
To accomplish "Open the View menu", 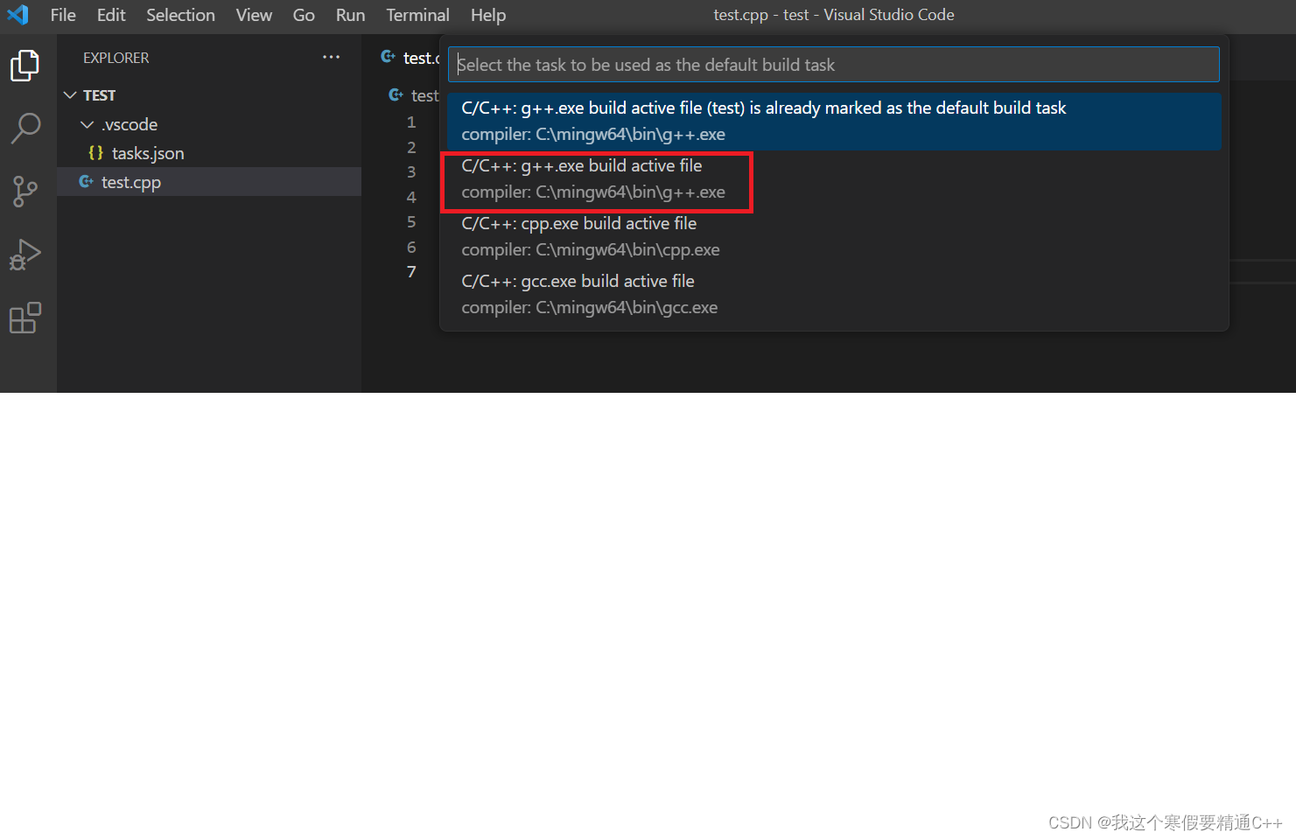I will coord(254,15).
